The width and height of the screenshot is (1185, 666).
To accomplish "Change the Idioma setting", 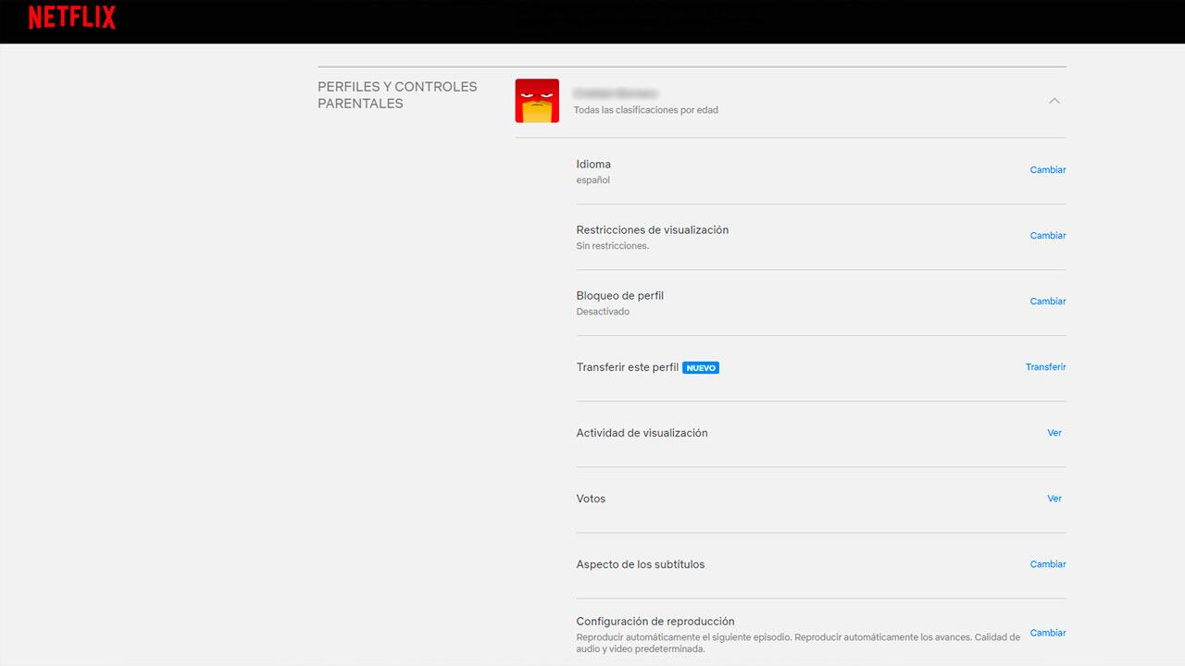I will [1047, 170].
